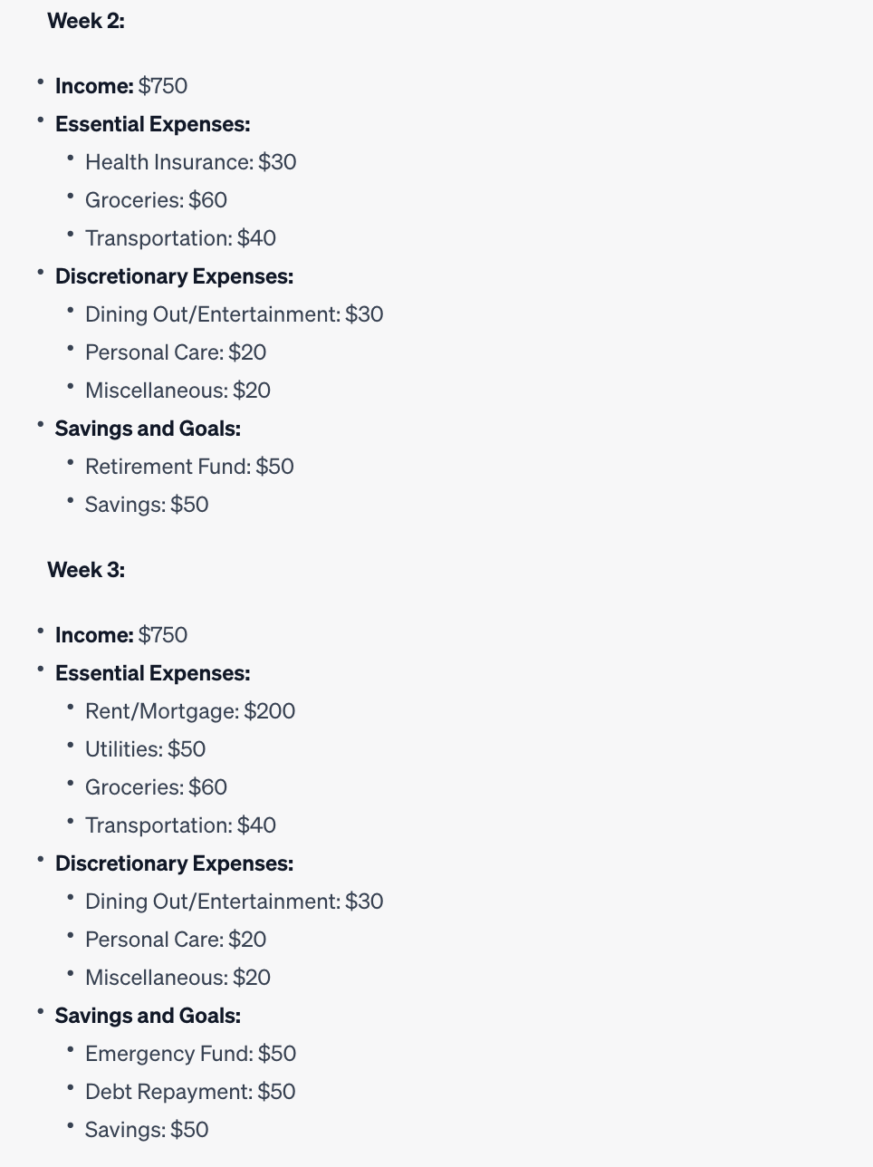Click Week 2 Transportation: $40 entry

click(x=180, y=238)
